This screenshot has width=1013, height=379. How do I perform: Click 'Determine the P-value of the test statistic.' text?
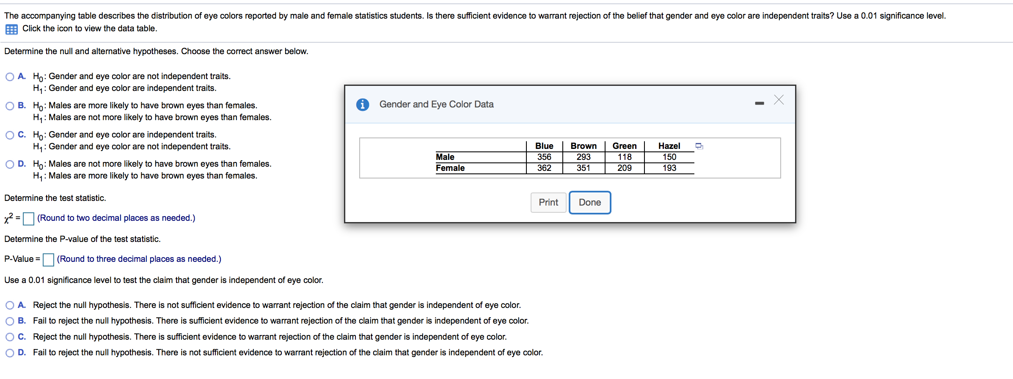tap(83, 239)
